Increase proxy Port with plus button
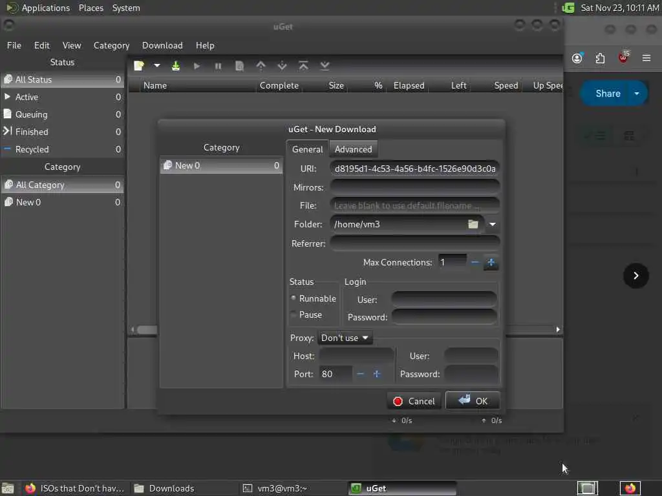The width and height of the screenshot is (662, 496). tap(377, 374)
